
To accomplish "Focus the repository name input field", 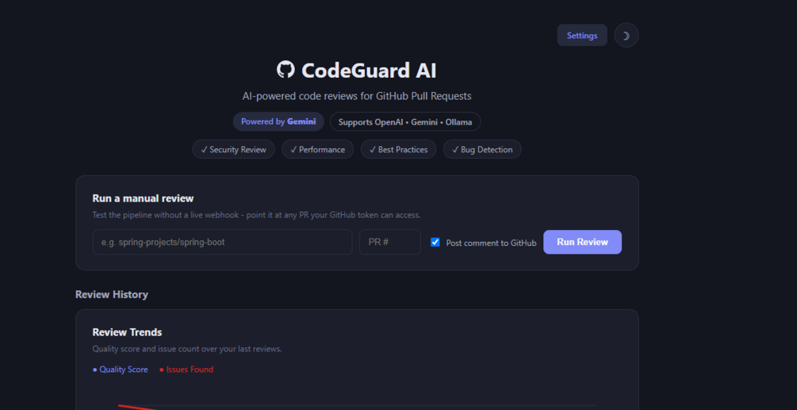I will 223,243.
